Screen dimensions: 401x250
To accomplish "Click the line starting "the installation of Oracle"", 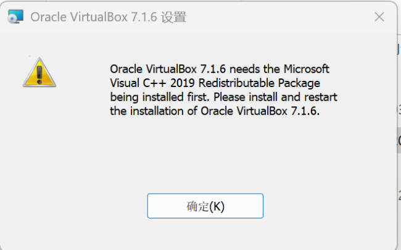I will click(x=215, y=111).
